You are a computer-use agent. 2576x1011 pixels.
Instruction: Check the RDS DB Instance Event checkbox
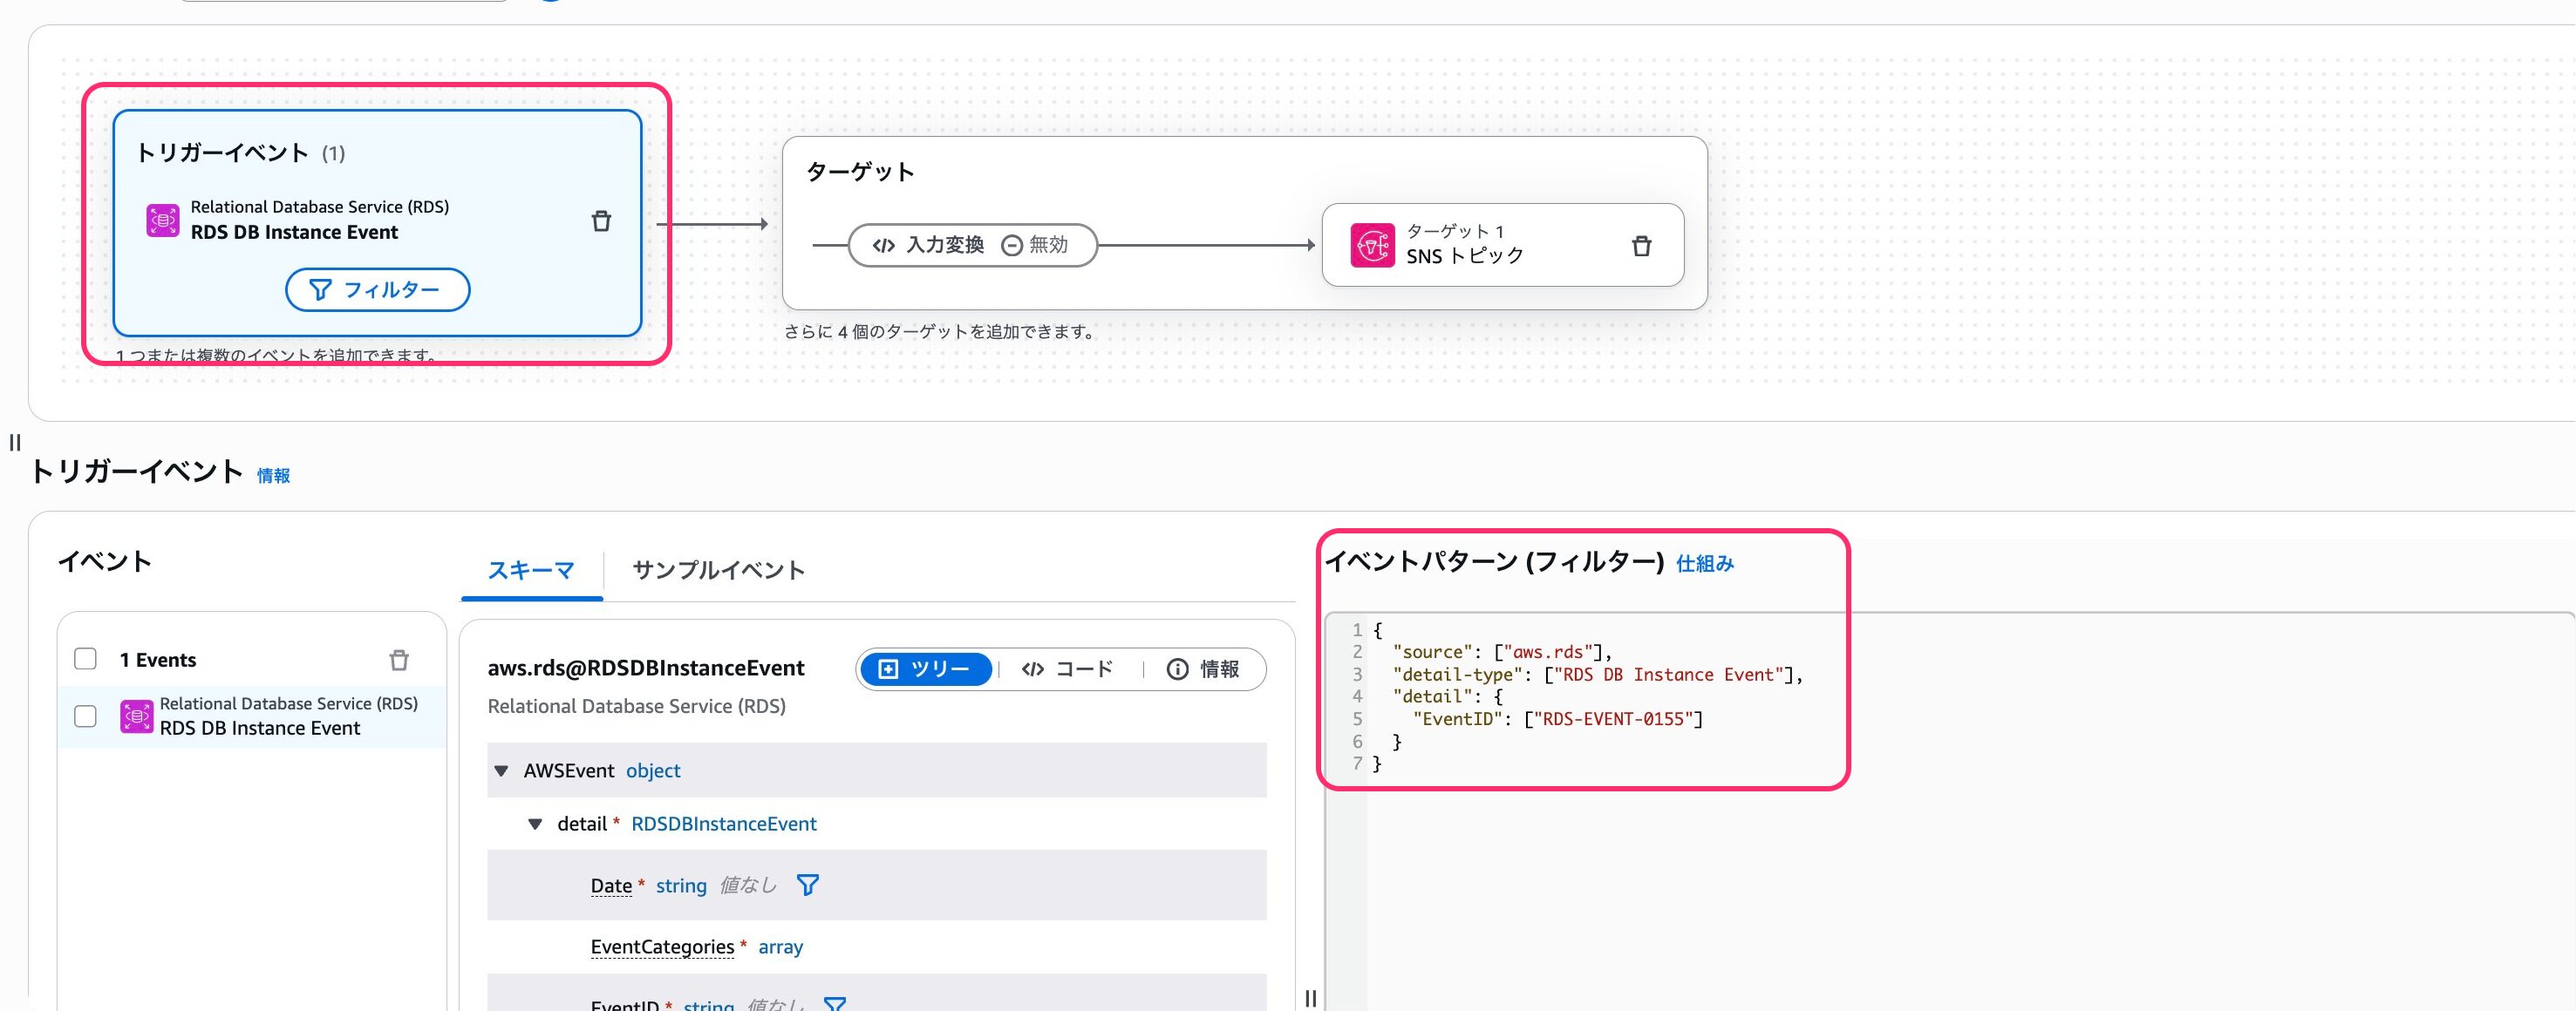86,716
